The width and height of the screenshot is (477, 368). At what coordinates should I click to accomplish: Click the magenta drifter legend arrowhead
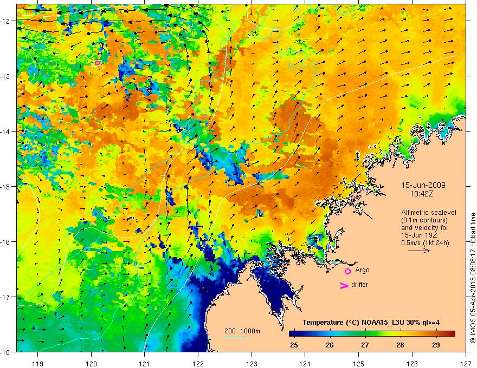point(344,285)
